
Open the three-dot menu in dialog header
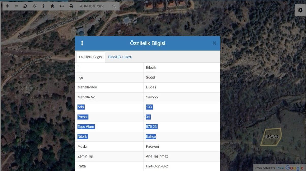point(82,43)
